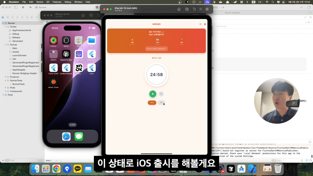The height and width of the screenshot is (176, 313).
Task: Rotate the iPad simulator device
Action: 194,9
